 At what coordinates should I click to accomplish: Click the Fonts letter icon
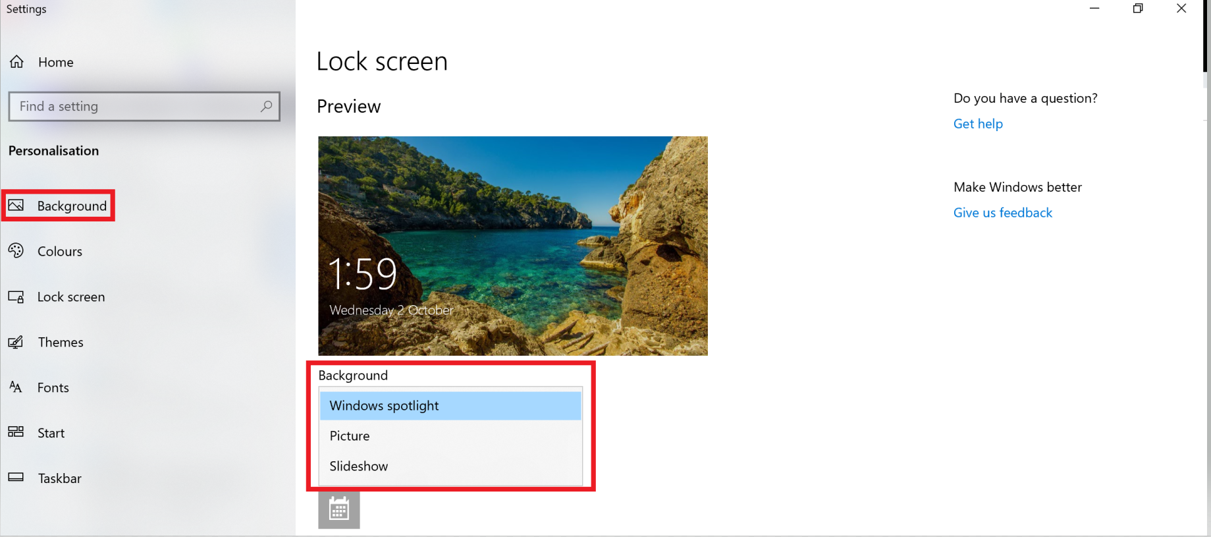pyautogui.click(x=16, y=387)
